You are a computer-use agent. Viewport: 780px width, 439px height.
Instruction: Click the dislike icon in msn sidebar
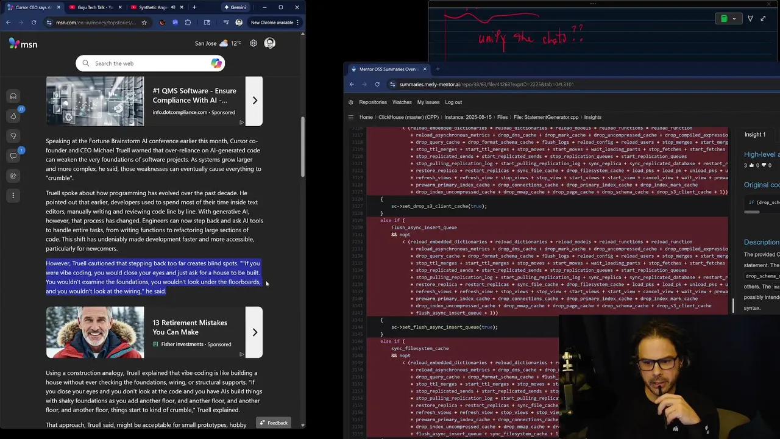click(x=13, y=136)
